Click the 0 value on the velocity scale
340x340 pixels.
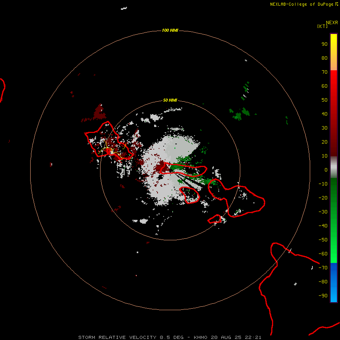click(x=326, y=170)
